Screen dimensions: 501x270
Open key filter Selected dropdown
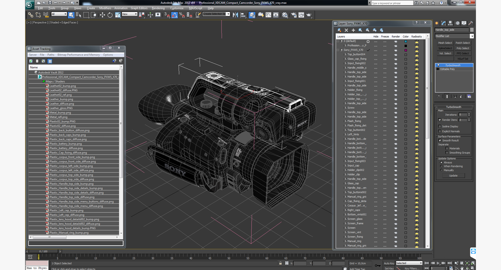coord(409,263)
